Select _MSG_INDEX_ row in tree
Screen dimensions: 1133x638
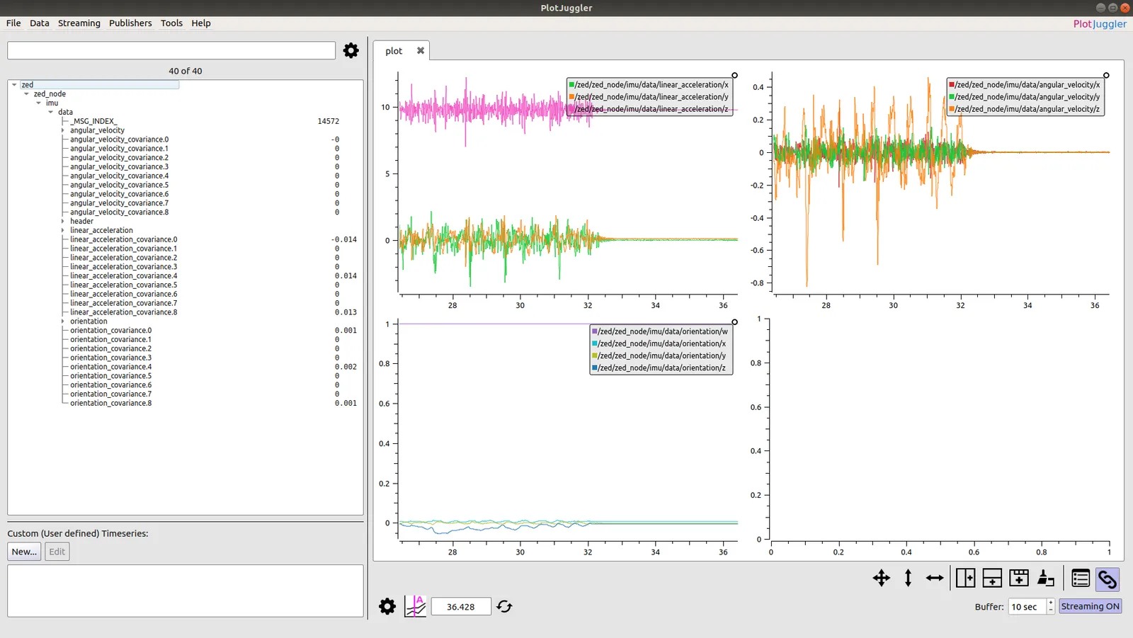93,121
